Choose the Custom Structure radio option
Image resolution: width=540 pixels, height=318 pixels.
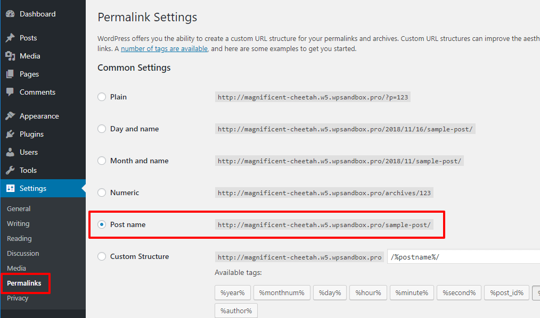(x=102, y=256)
